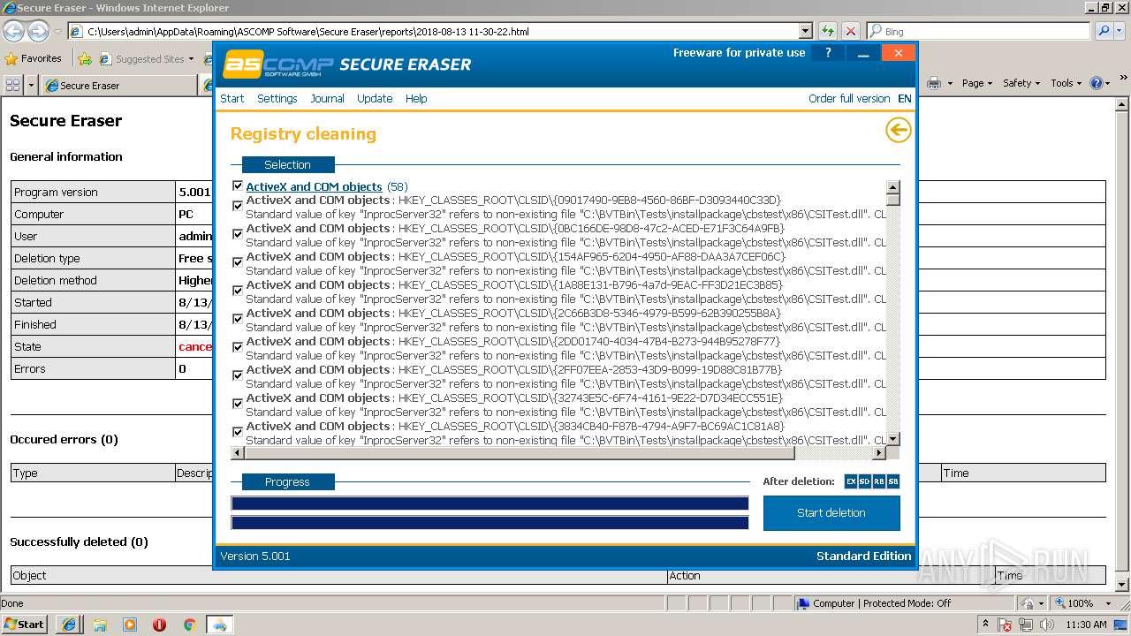
Task: Open the Settings menu in Secure Eraser
Action: coord(277,99)
